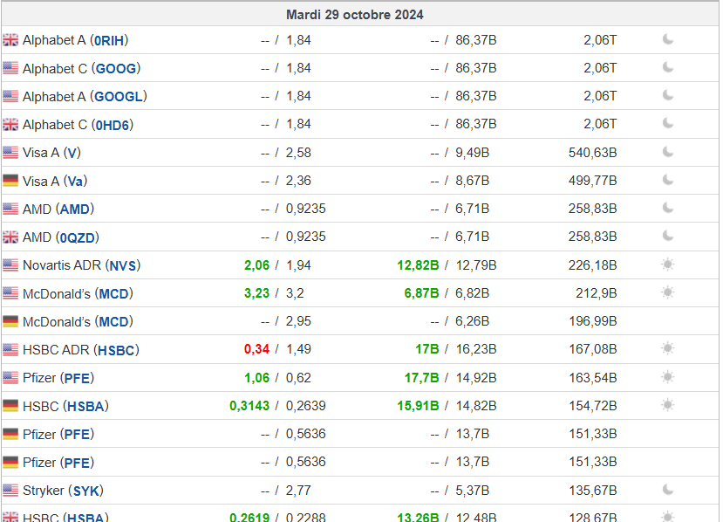
Task: Click the moon icon in Alphabet C (GOOG) row
Action: pyautogui.click(x=668, y=68)
